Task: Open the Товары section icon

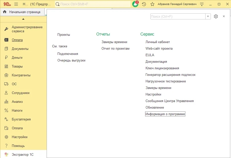Action: (x=6, y=67)
